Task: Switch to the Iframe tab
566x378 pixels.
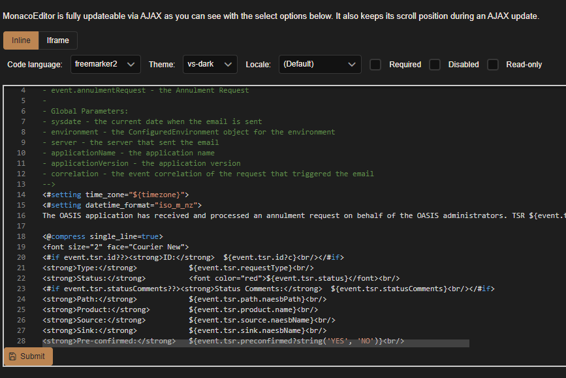Action: coord(58,40)
